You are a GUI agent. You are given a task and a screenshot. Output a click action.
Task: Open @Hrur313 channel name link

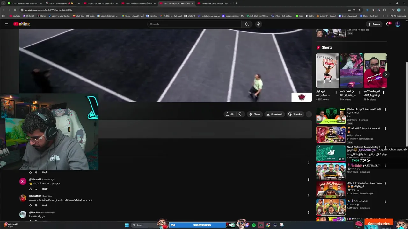coord(34,212)
